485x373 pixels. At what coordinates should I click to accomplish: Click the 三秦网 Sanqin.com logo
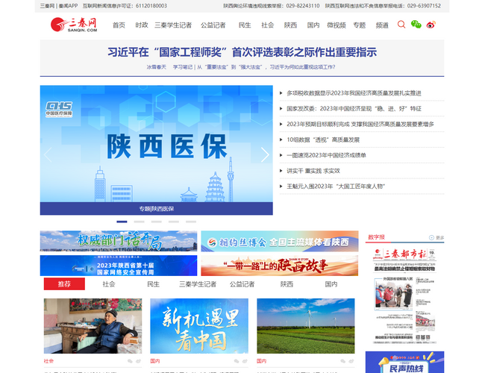point(74,25)
